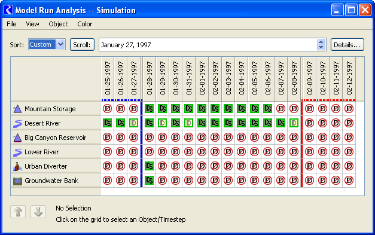Select the Big Canyon Reservoir icon
This screenshot has height=235, width=375.
17,138
